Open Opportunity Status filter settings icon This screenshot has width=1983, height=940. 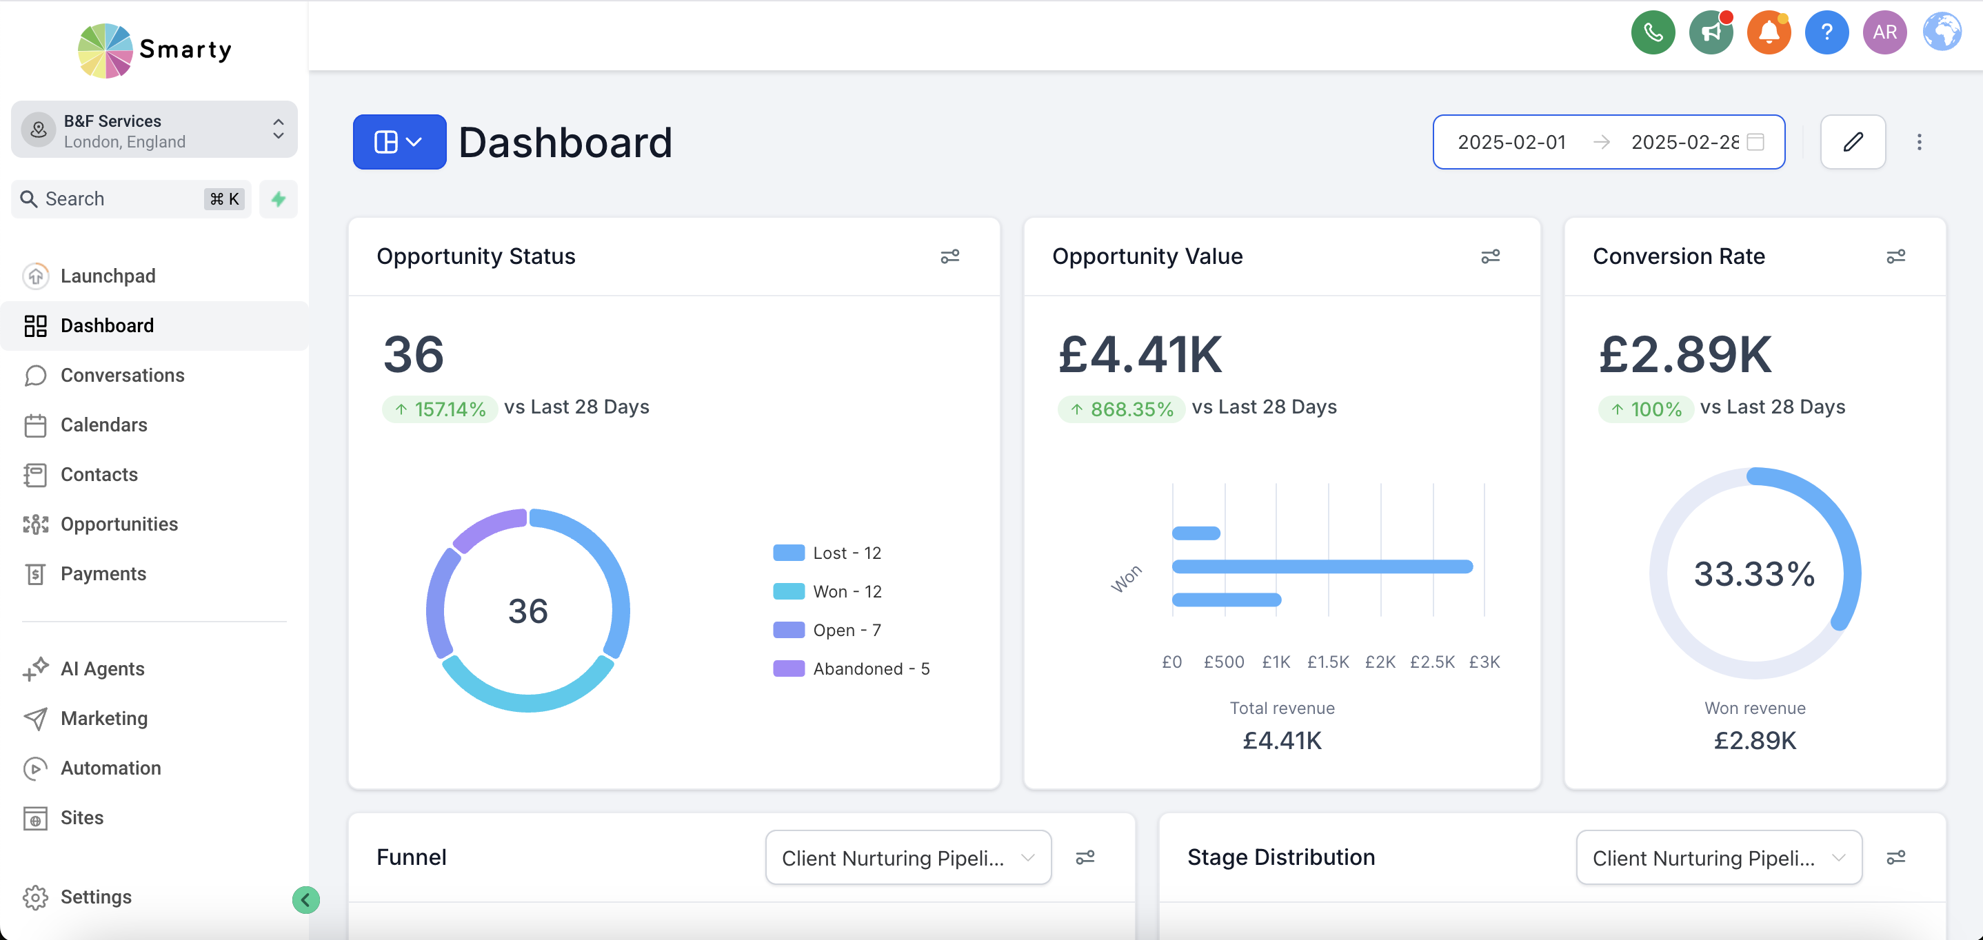950,256
